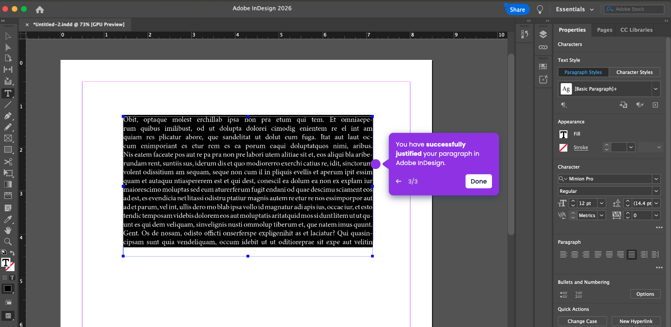Select justify all lines alignment
This screenshot has height=327, width=671.
[x=632, y=254]
